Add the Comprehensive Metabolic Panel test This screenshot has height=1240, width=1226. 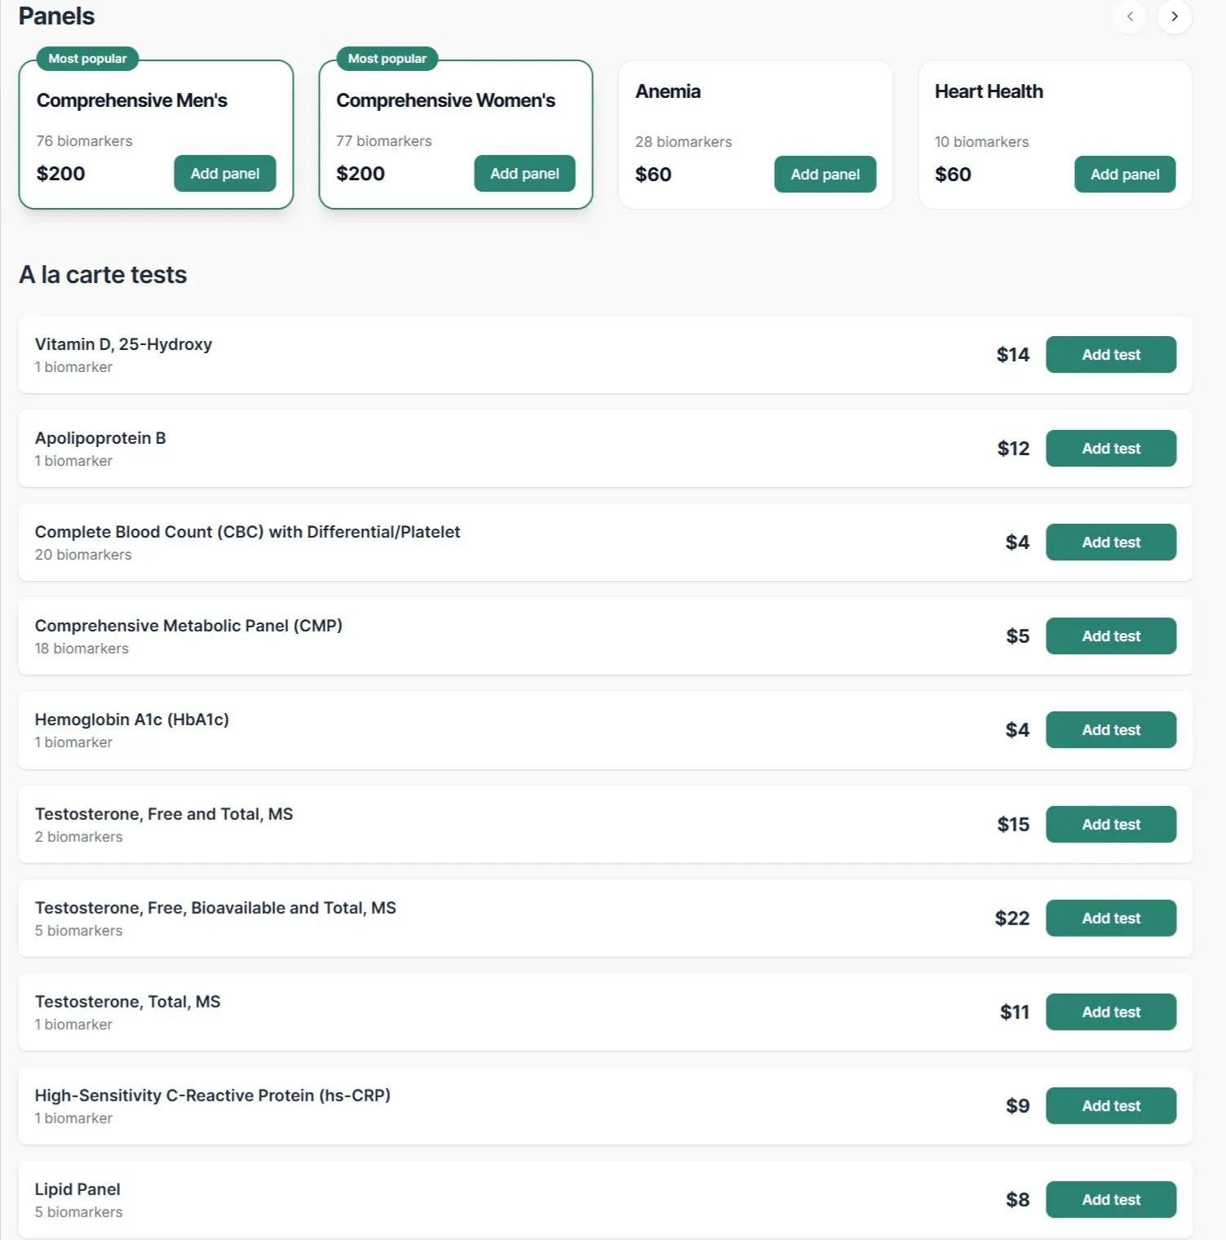click(x=1110, y=636)
